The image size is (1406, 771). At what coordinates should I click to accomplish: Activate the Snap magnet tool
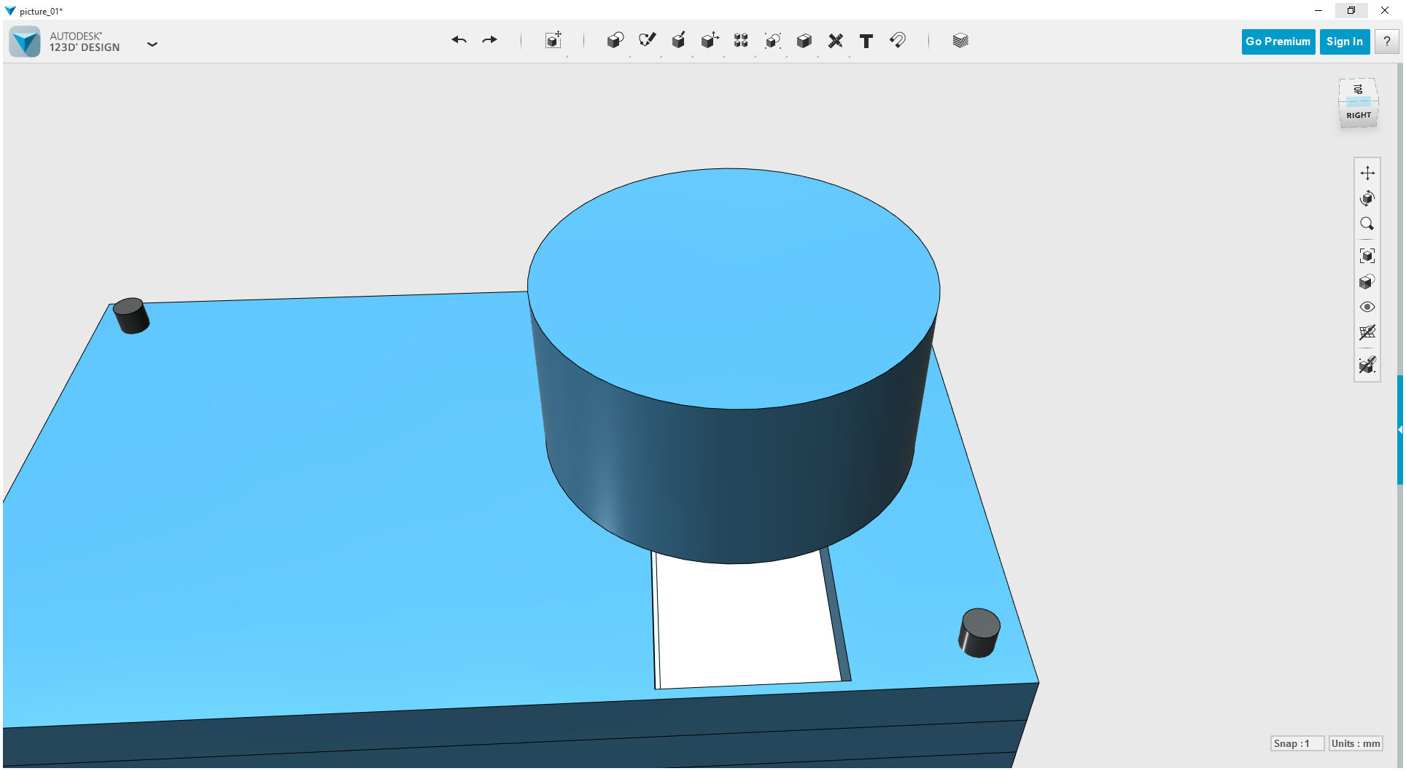[x=898, y=40]
